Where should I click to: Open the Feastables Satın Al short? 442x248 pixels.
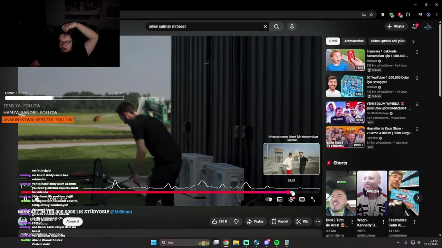pos(403,193)
